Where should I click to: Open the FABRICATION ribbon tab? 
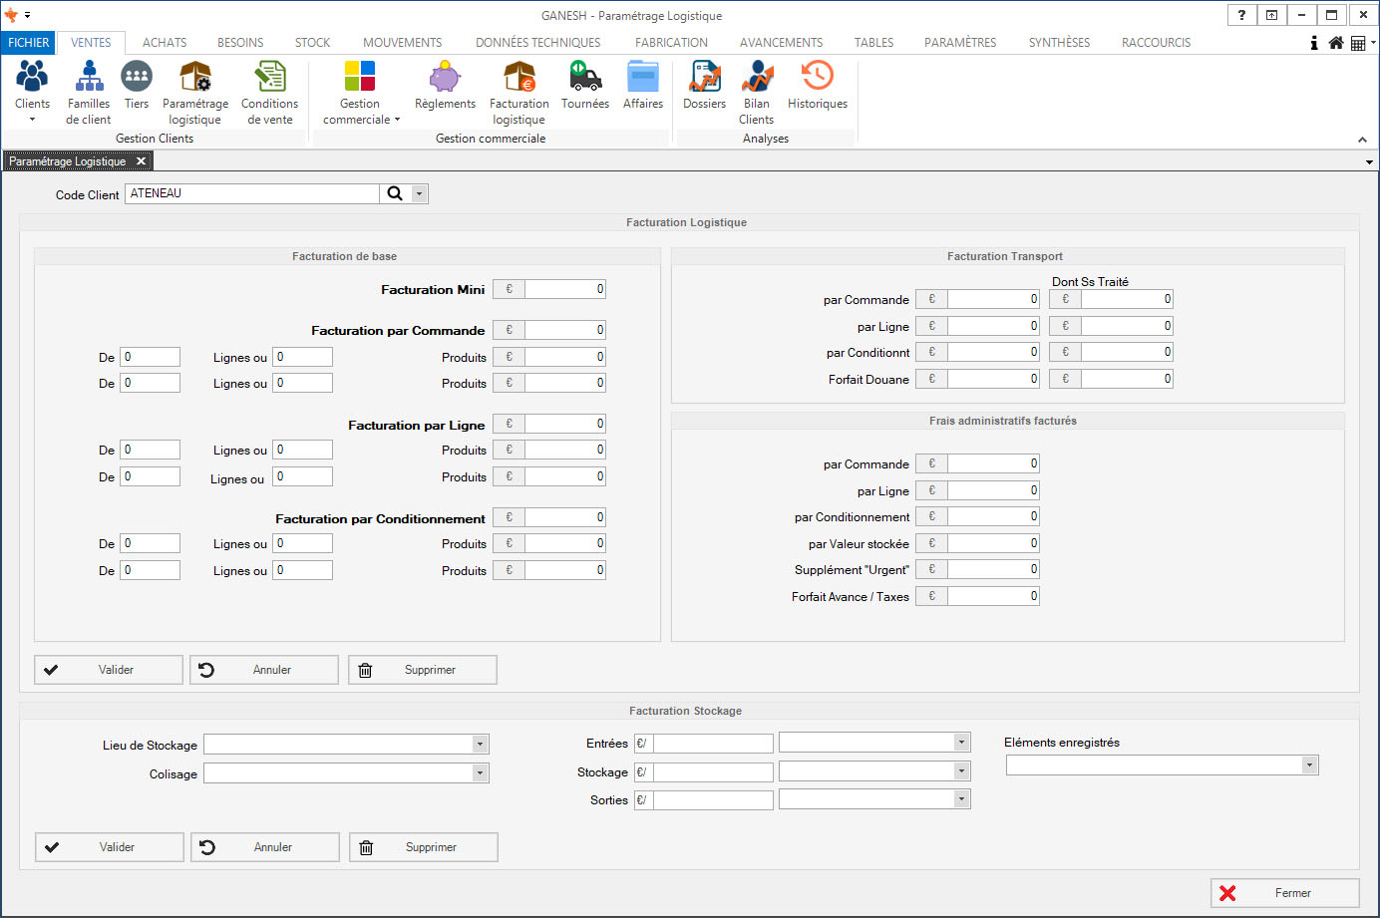point(671,43)
